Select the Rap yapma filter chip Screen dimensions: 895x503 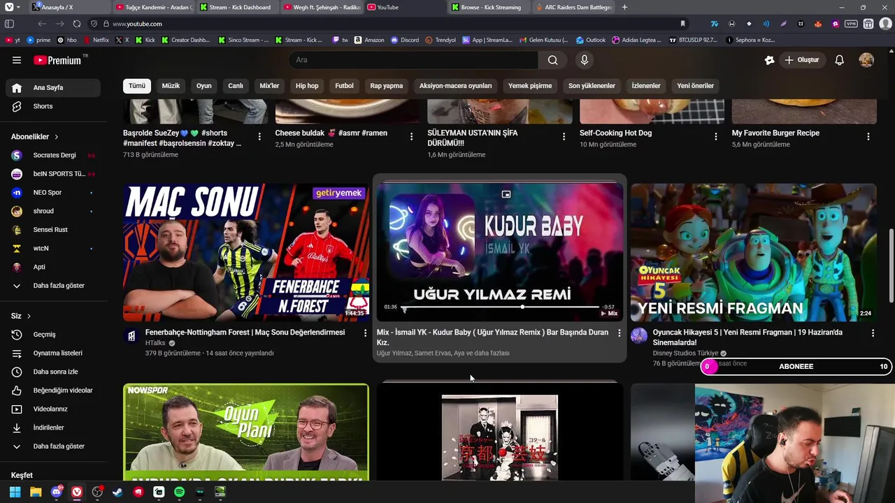coord(387,86)
